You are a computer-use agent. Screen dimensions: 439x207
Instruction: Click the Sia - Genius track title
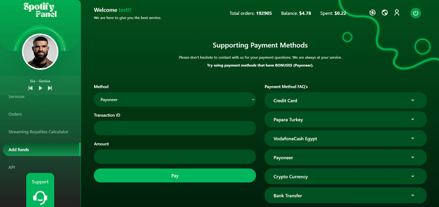tap(40, 81)
